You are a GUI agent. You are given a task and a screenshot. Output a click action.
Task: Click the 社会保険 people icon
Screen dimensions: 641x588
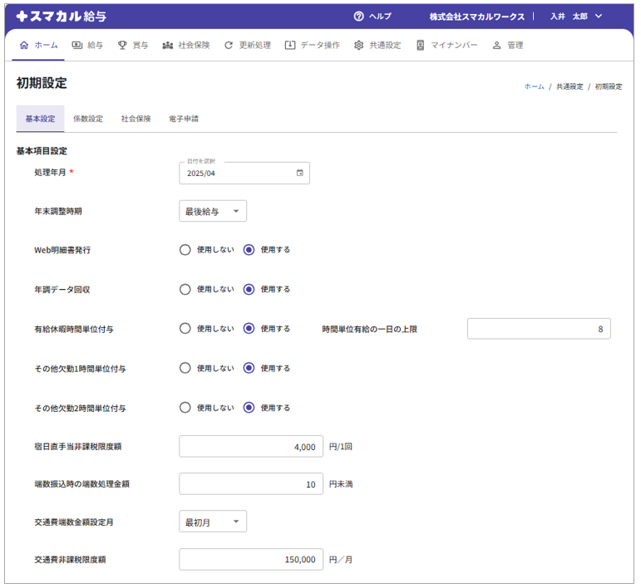coord(168,46)
